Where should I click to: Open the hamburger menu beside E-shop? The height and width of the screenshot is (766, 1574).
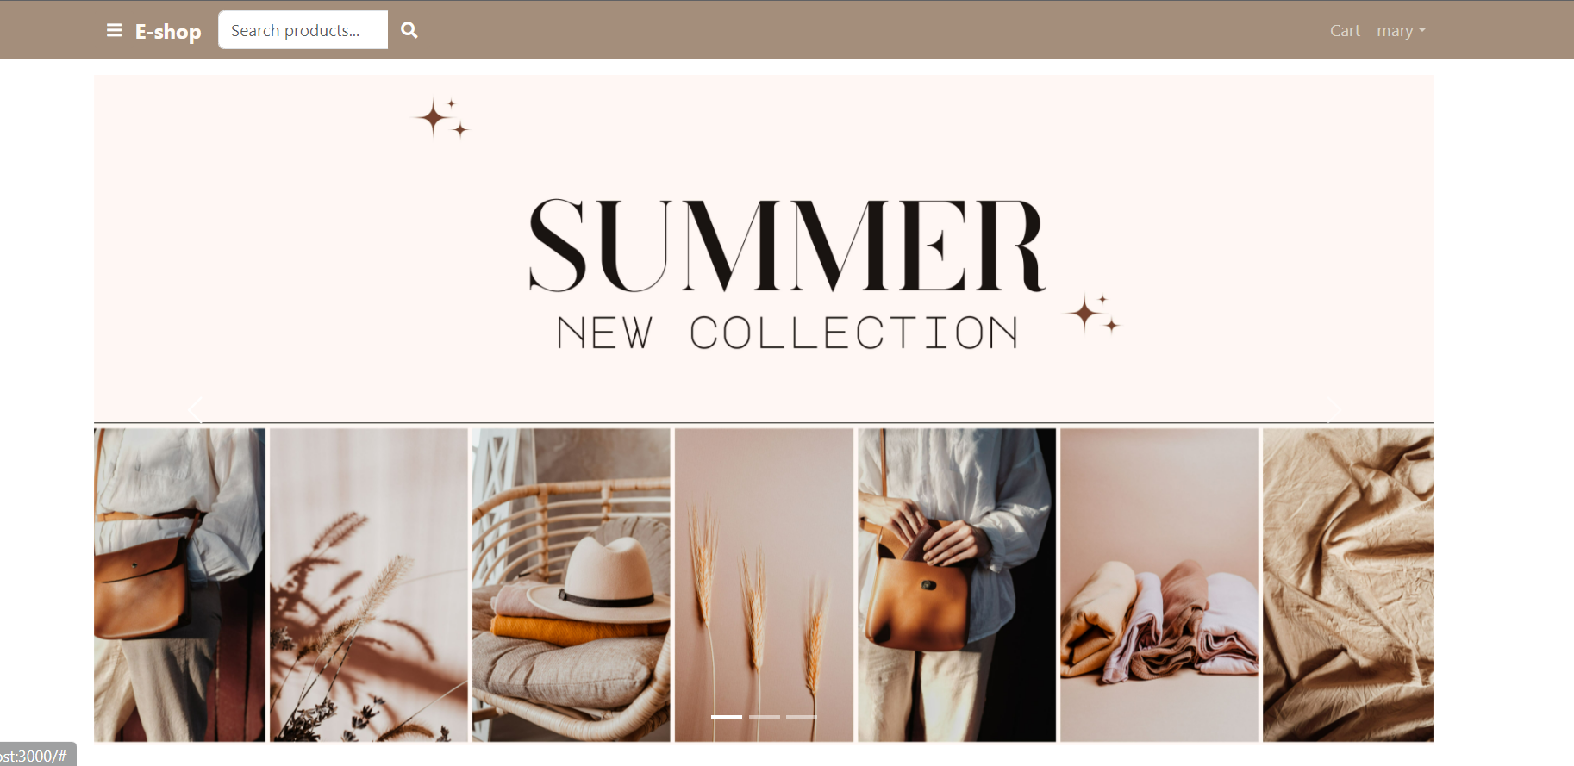pyautogui.click(x=114, y=31)
